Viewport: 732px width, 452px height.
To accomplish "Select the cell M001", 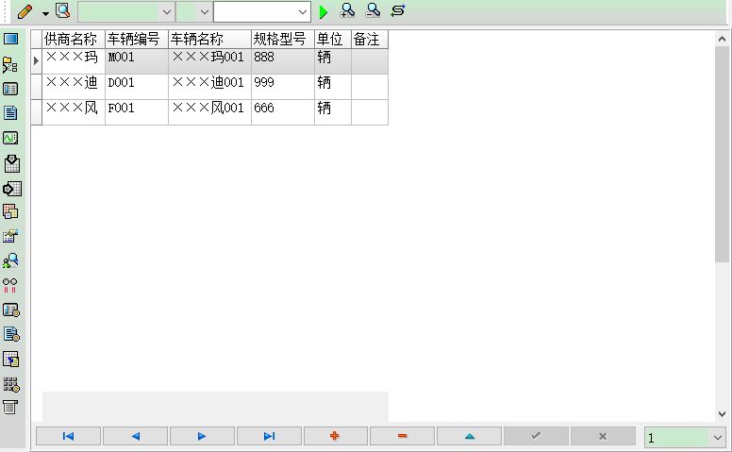I will coord(137,61).
